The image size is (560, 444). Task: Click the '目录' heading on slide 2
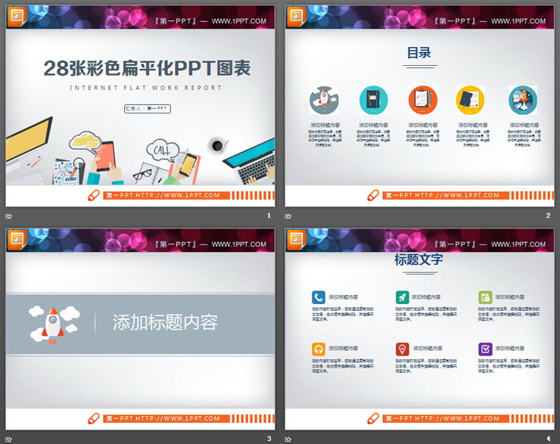tap(418, 53)
